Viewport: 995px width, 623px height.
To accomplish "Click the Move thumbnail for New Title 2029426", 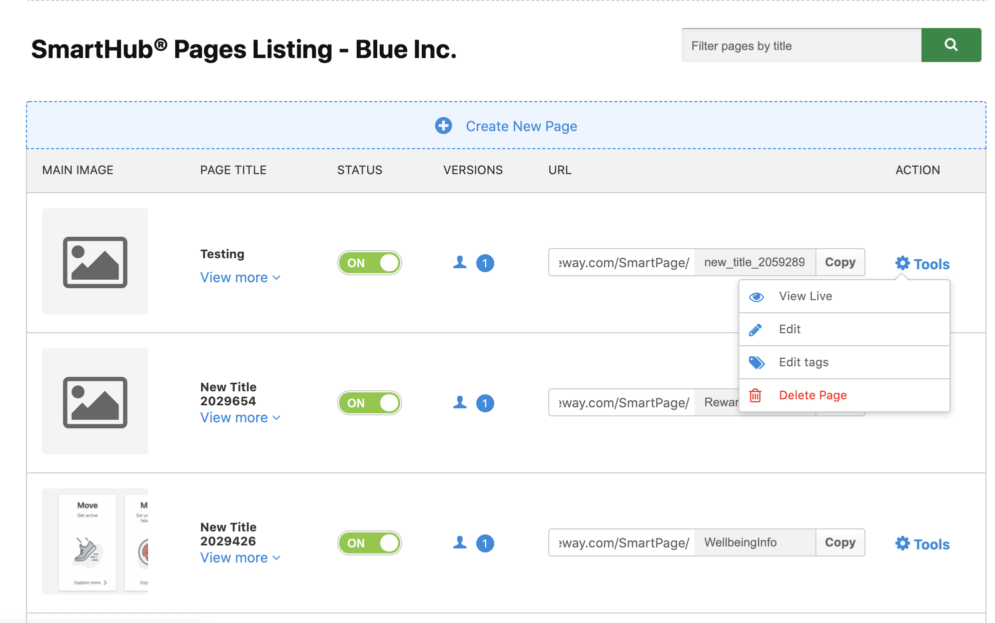I will click(x=95, y=541).
